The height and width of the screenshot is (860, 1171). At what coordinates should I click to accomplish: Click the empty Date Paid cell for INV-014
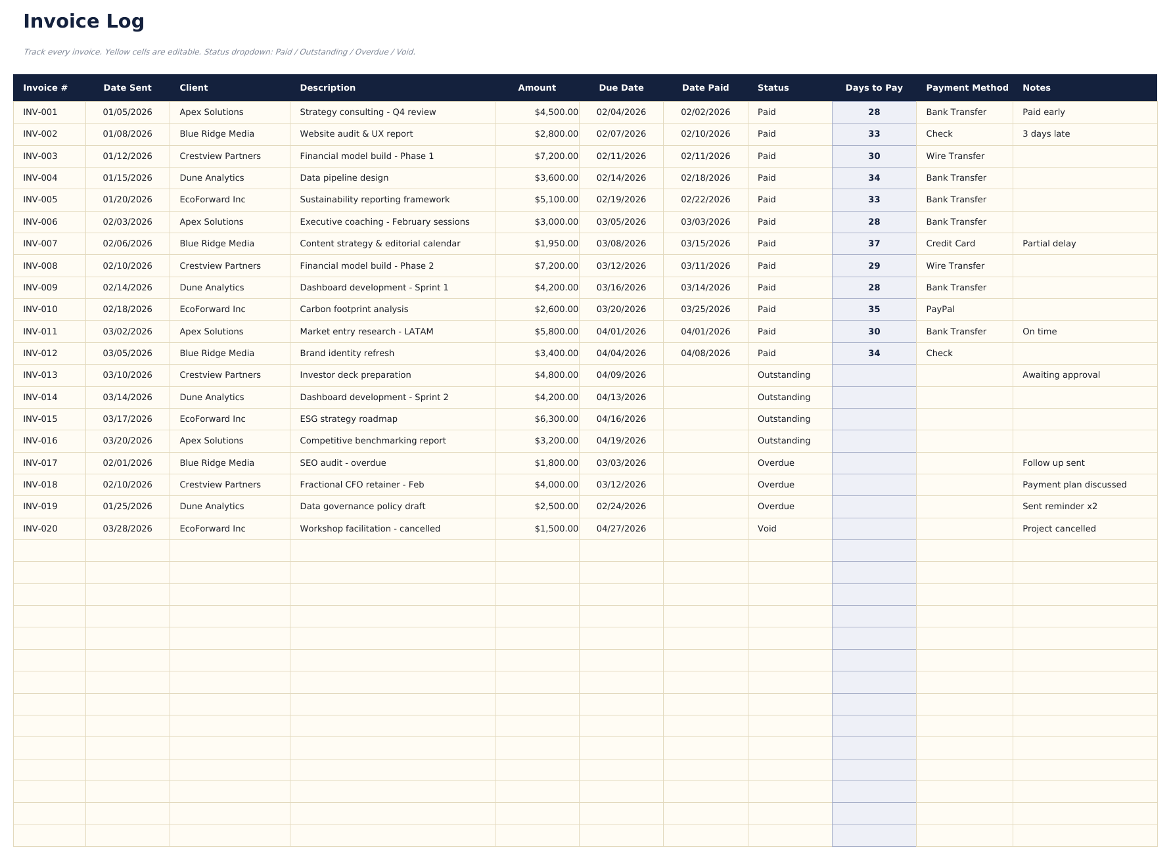point(706,397)
